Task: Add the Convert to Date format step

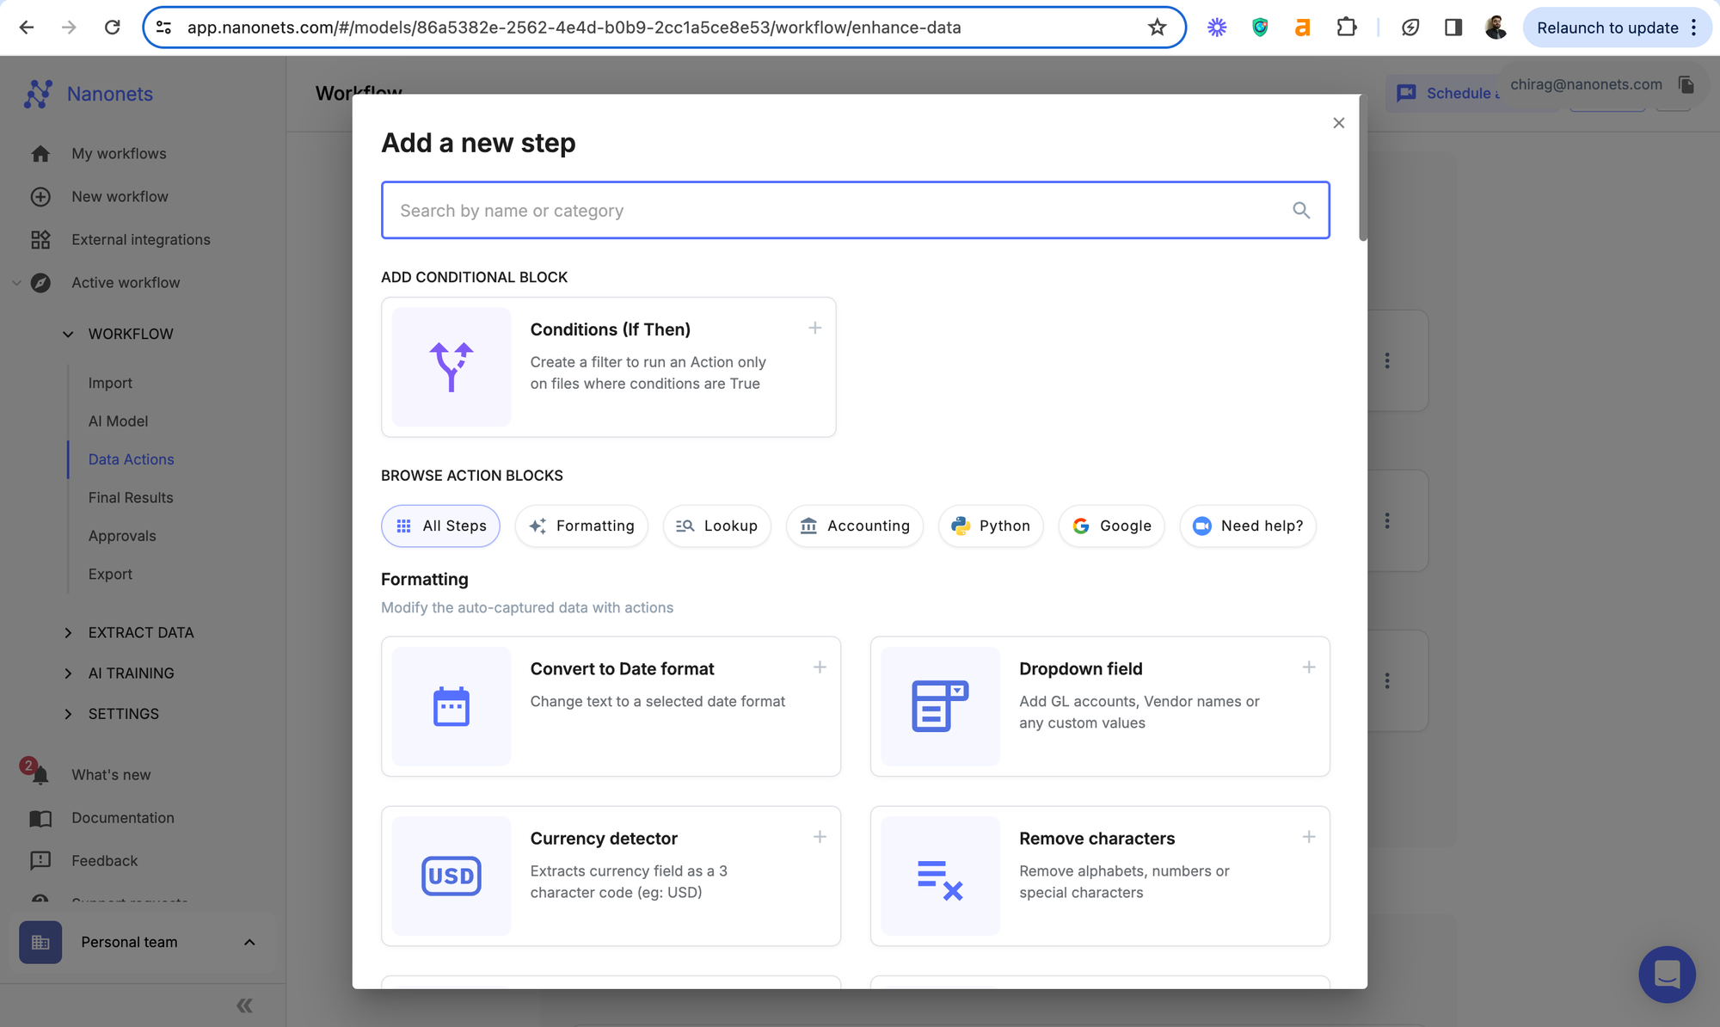Action: click(820, 667)
